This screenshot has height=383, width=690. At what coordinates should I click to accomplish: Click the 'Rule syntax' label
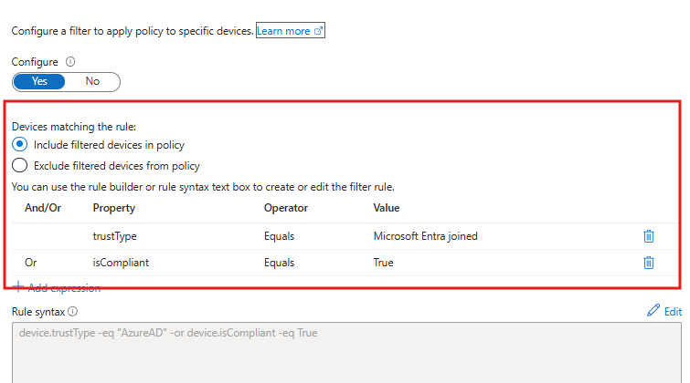[x=38, y=312]
